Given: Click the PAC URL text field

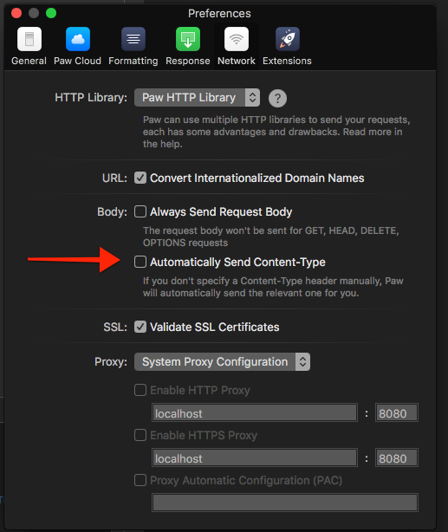Looking at the screenshot, I should tap(285, 503).
